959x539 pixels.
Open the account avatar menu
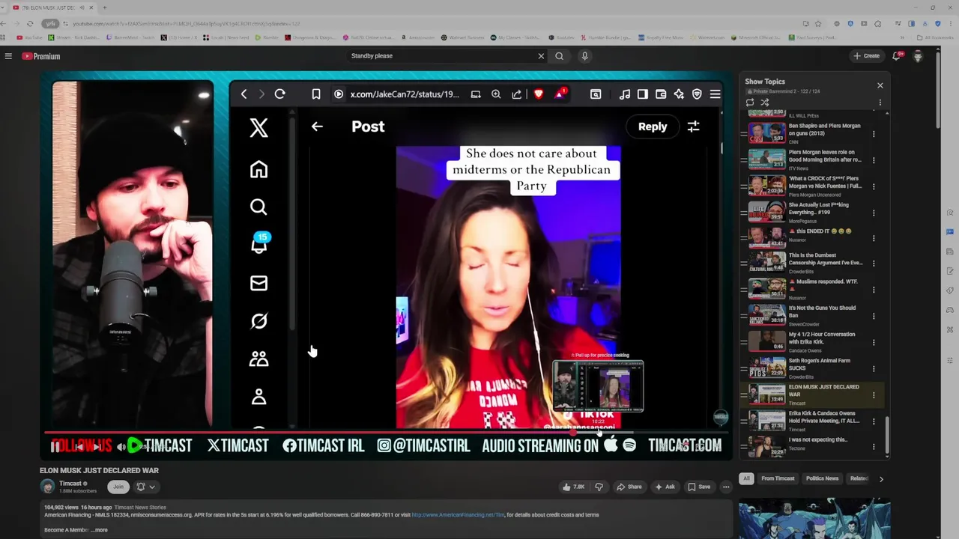pos(918,56)
